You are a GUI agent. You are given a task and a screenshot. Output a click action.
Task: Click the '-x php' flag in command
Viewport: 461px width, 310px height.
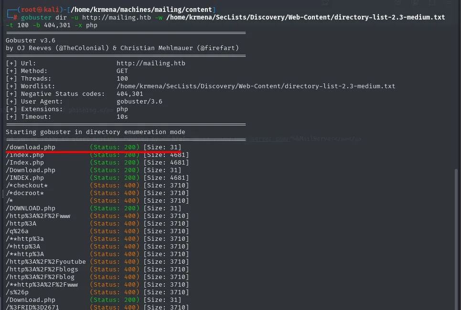(x=86, y=25)
